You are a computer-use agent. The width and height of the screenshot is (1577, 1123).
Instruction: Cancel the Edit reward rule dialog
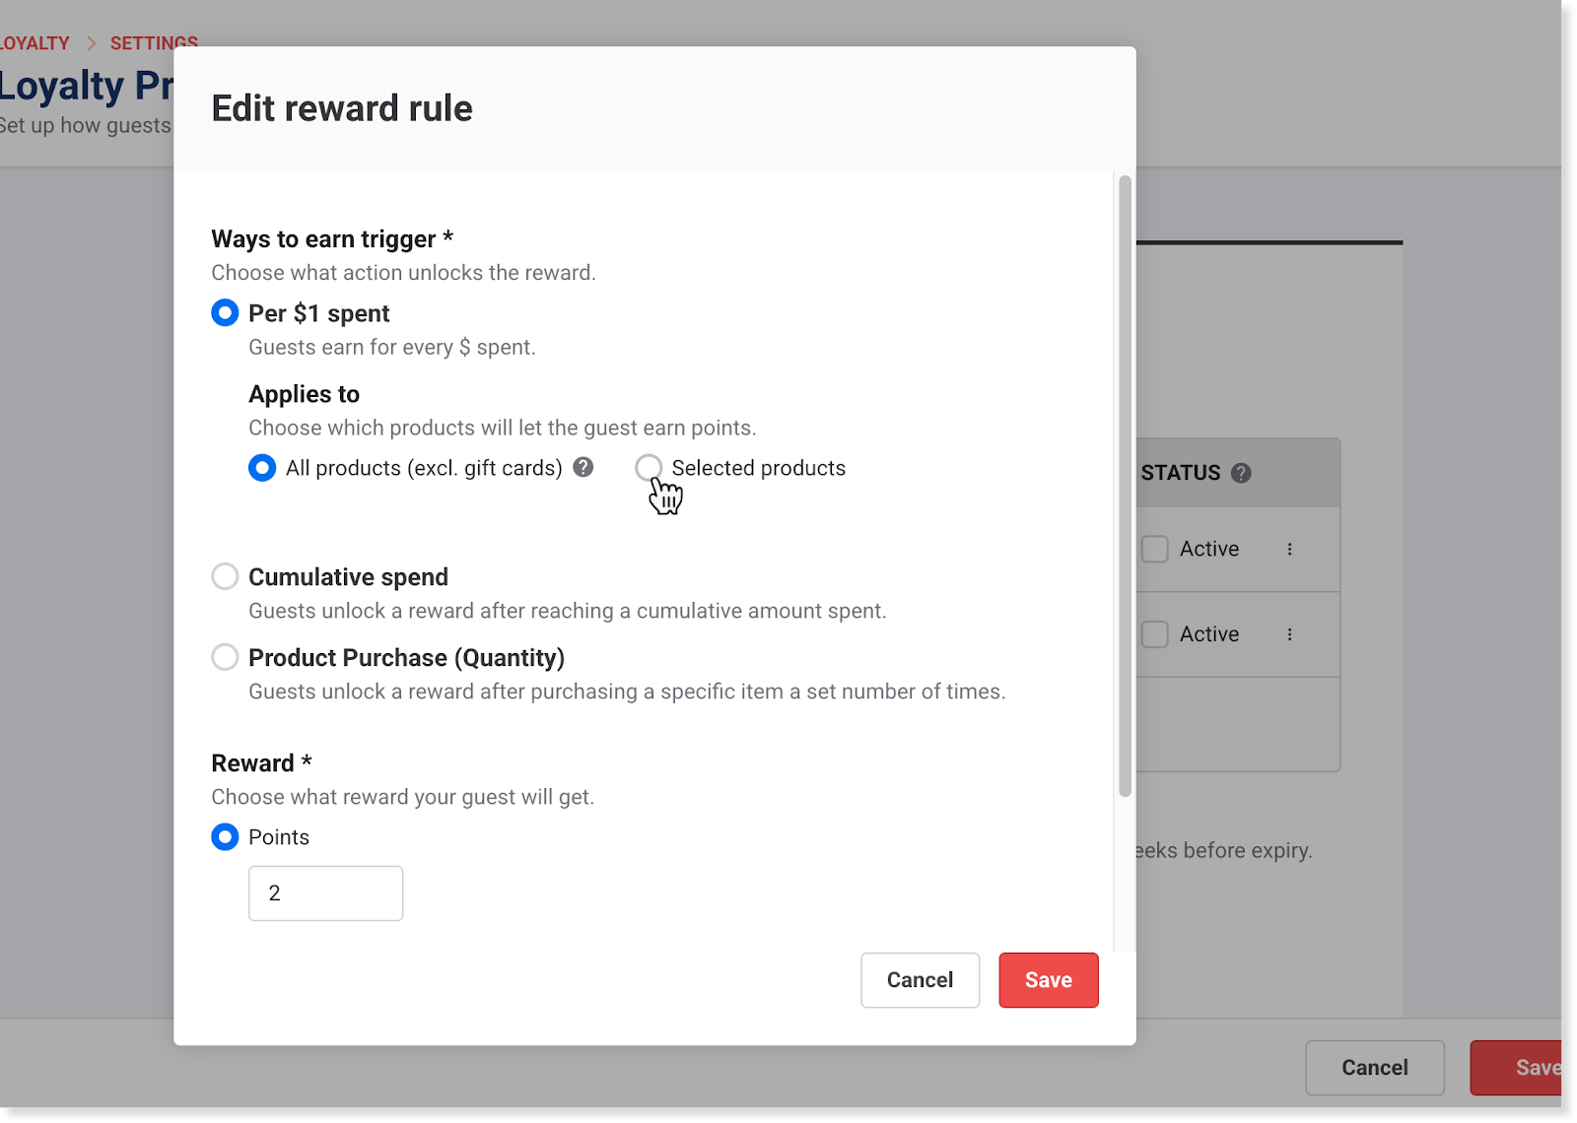[x=920, y=980]
